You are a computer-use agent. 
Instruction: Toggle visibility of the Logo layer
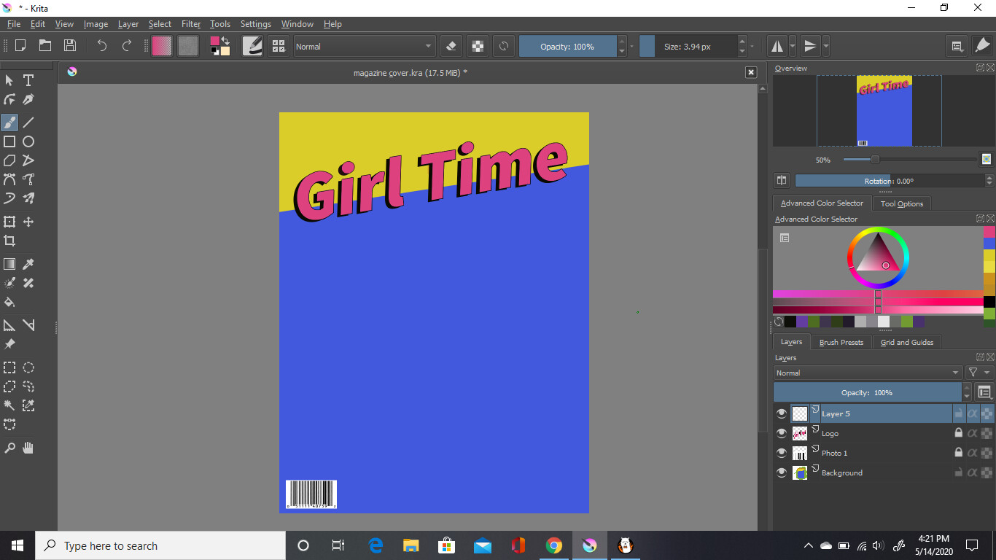point(782,433)
